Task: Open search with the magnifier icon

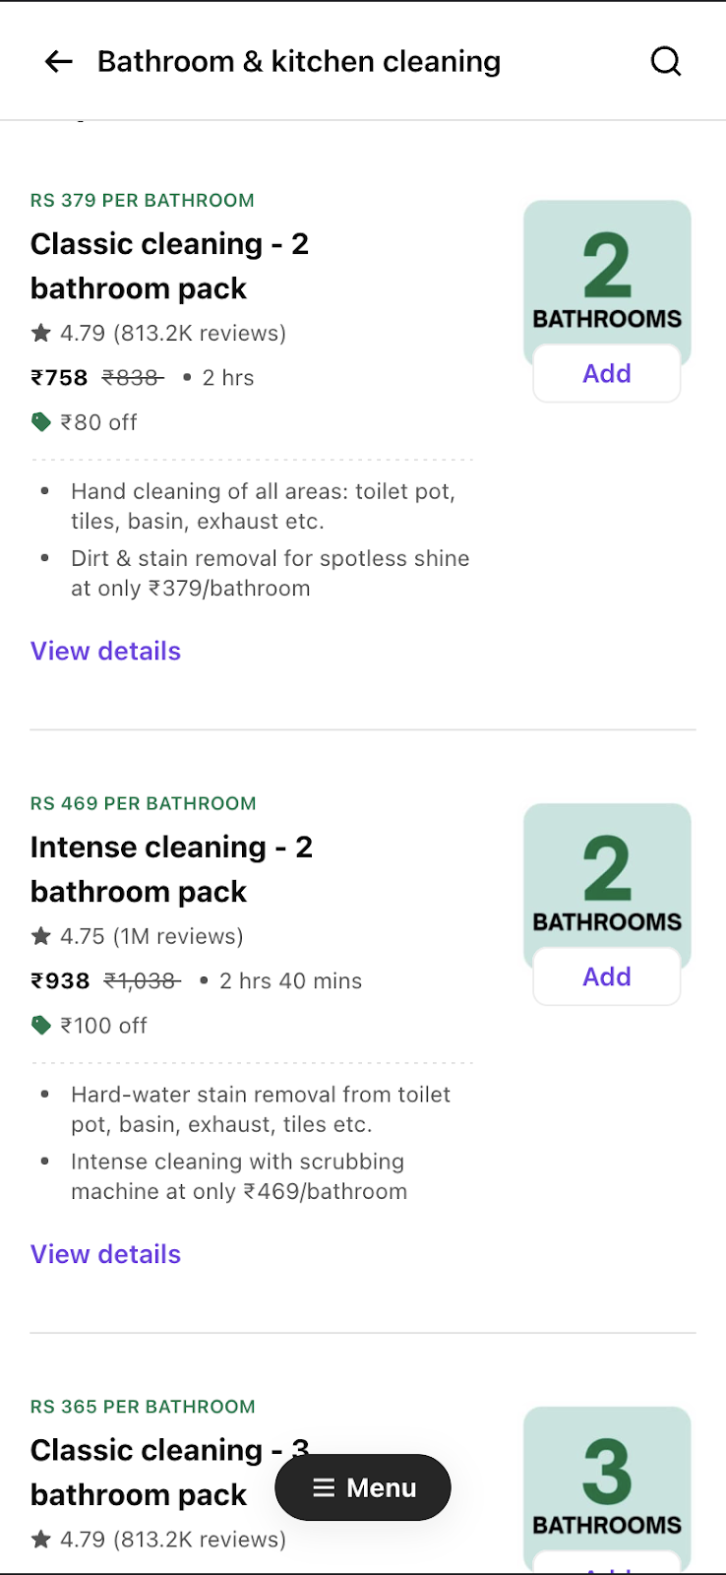Action: pyautogui.click(x=666, y=61)
